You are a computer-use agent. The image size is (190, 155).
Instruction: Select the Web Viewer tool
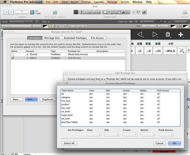[128, 12]
